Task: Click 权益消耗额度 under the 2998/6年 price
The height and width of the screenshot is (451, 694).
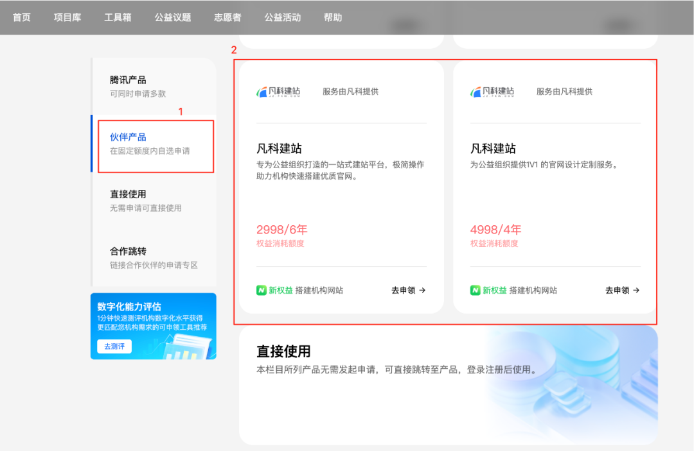Action: 280,243
